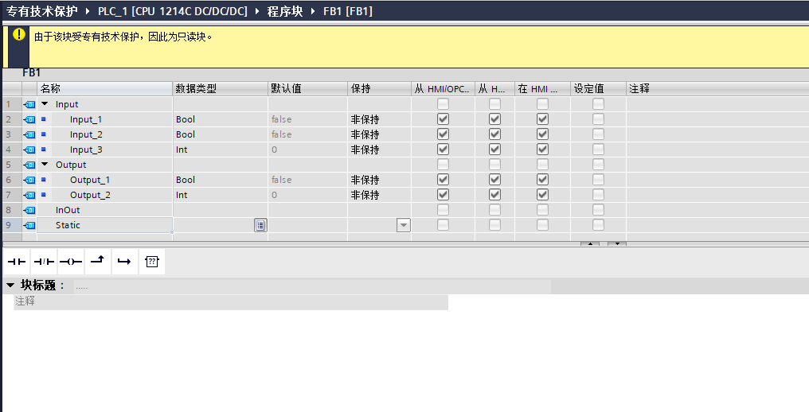Screen dimensions: 809x412
Task: Click the tag icon in the Output_2 row
Action: pyautogui.click(x=29, y=195)
